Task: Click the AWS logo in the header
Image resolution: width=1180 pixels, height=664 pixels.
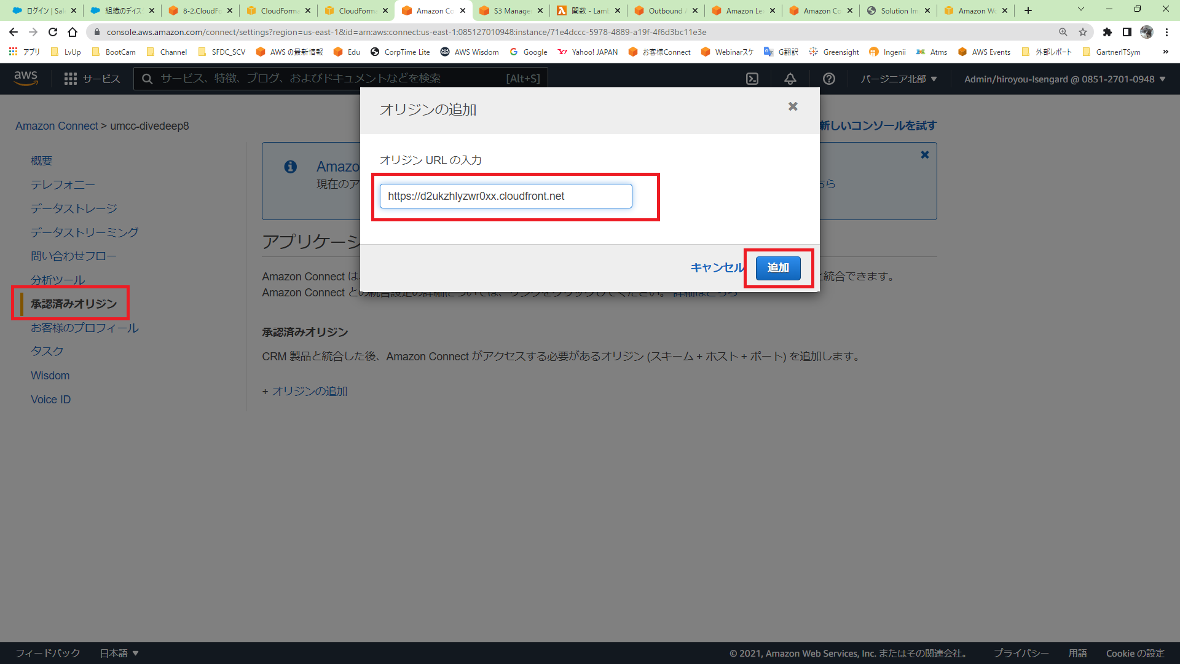Action: click(x=26, y=78)
